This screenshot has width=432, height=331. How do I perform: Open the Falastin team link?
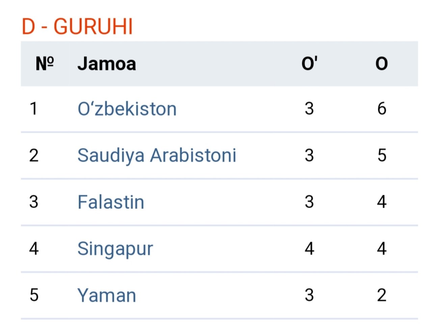click(x=111, y=202)
